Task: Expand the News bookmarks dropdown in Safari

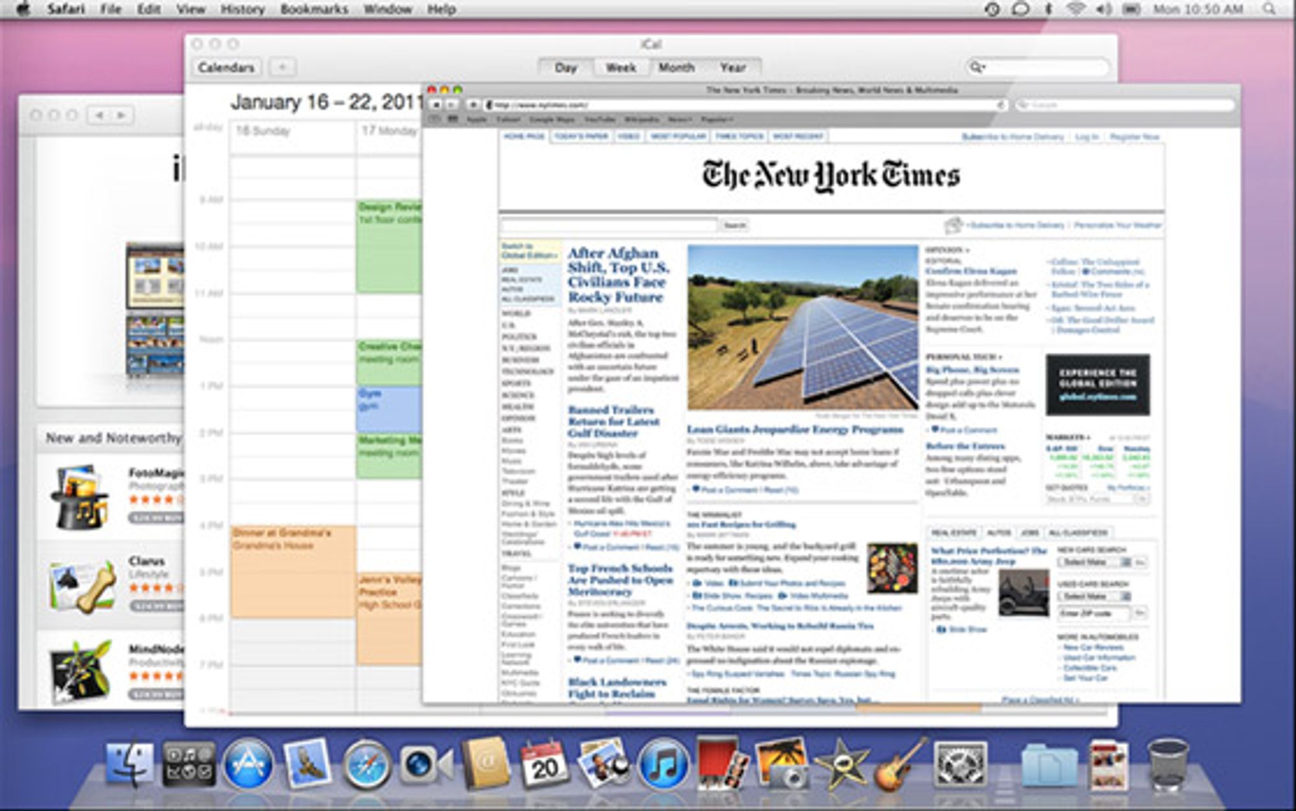Action: coord(679,119)
